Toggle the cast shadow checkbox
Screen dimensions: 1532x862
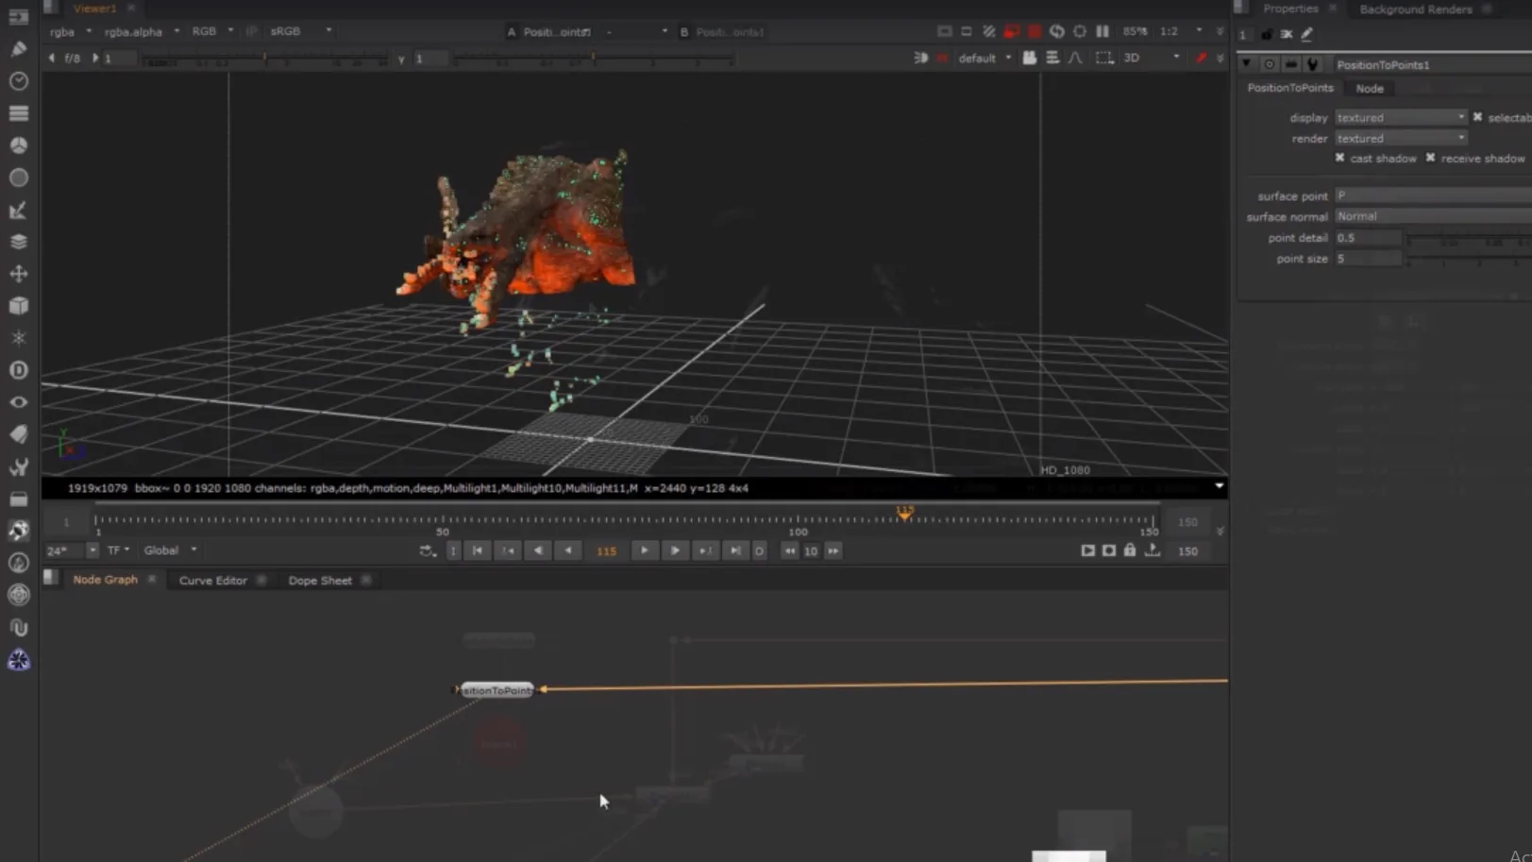[1339, 158]
